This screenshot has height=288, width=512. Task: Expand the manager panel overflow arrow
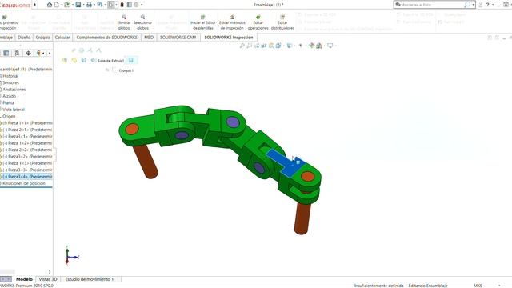pyautogui.click(x=50, y=53)
